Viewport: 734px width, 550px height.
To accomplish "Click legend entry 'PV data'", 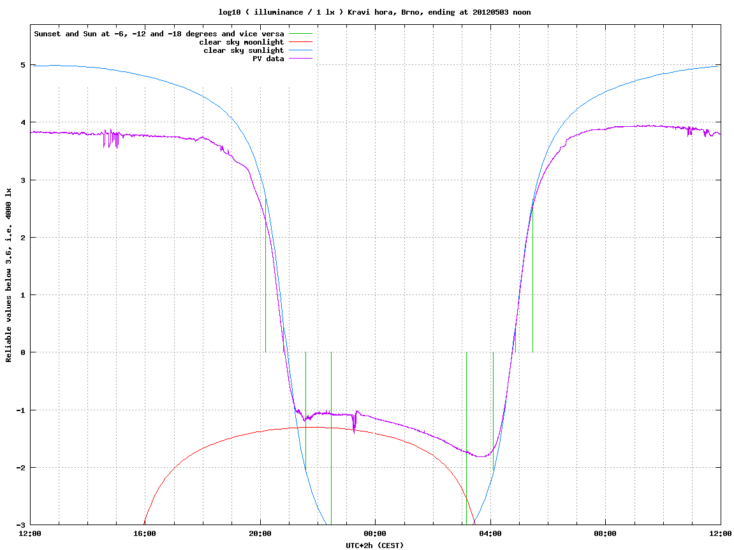I will [268, 59].
